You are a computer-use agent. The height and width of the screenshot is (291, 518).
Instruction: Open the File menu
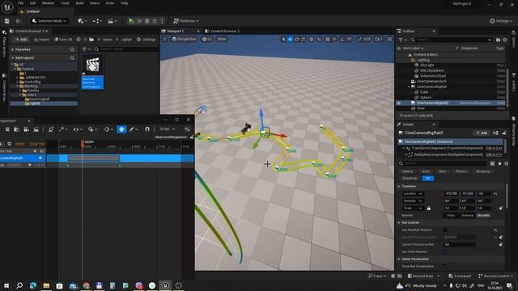click(x=20, y=3)
